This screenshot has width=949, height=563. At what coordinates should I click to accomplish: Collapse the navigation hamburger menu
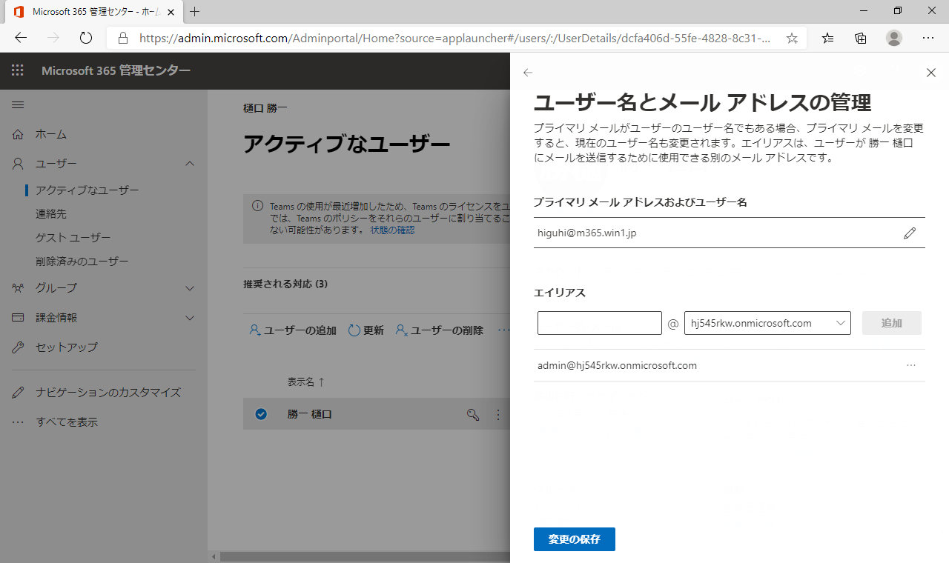(x=18, y=105)
